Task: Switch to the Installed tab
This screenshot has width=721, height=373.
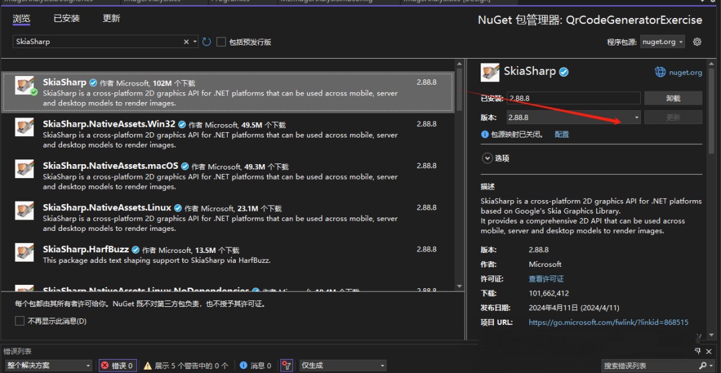Action: pyautogui.click(x=67, y=19)
